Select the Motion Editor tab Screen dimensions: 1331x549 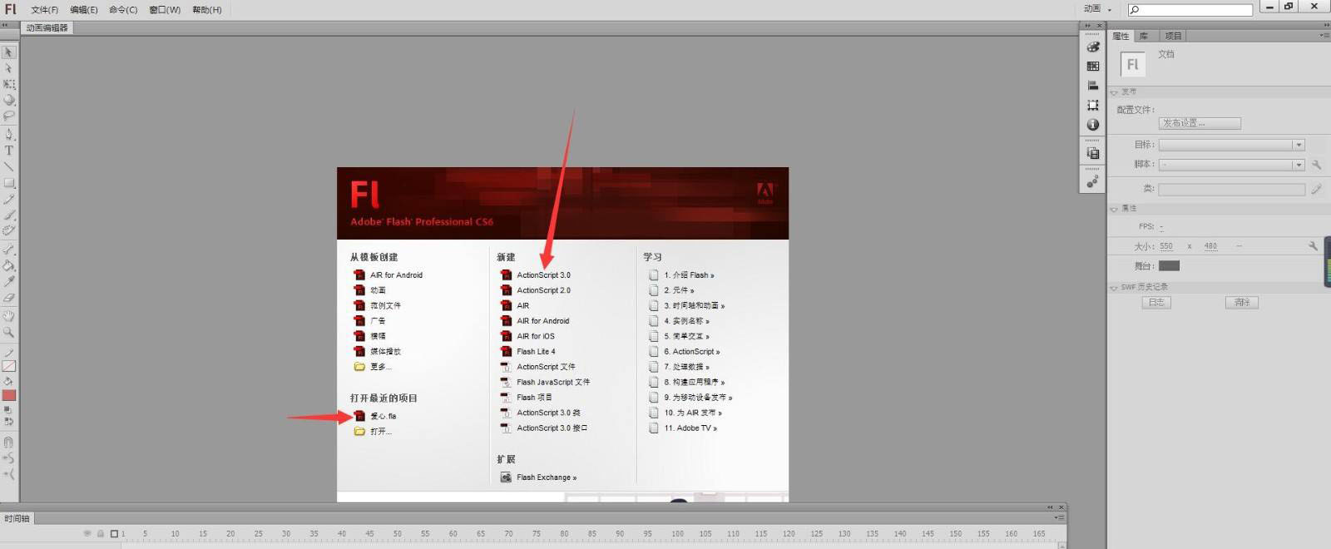(47, 27)
